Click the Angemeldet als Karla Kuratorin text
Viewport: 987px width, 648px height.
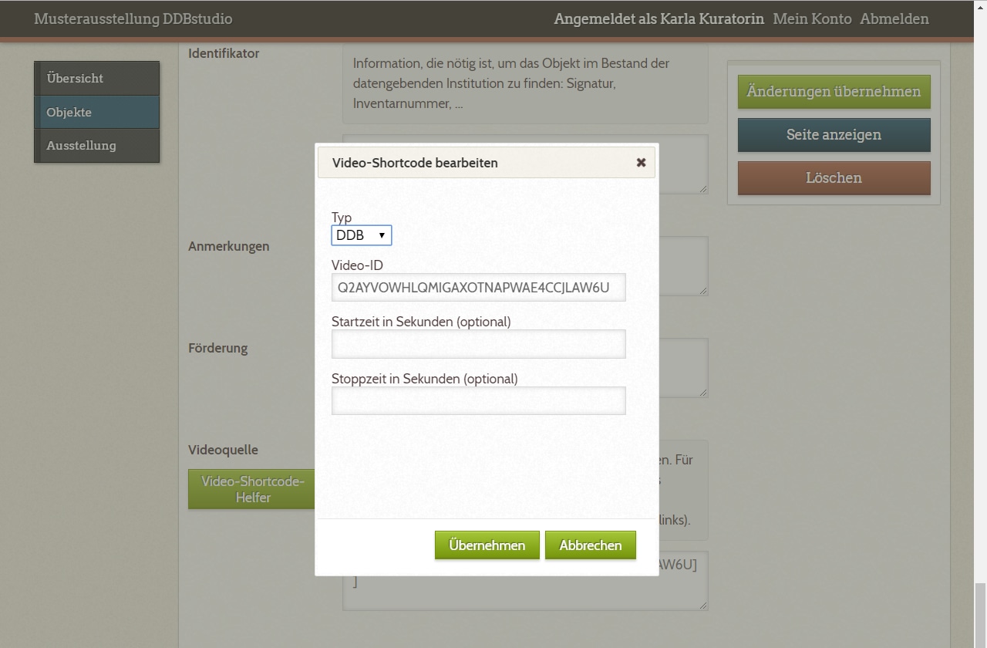coord(659,19)
